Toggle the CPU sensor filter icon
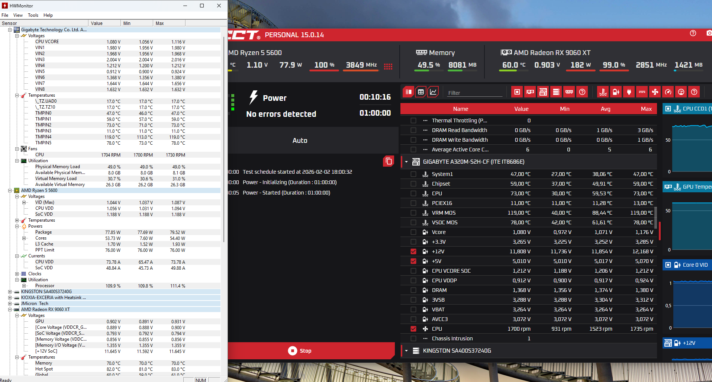The width and height of the screenshot is (712, 382). click(517, 92)
